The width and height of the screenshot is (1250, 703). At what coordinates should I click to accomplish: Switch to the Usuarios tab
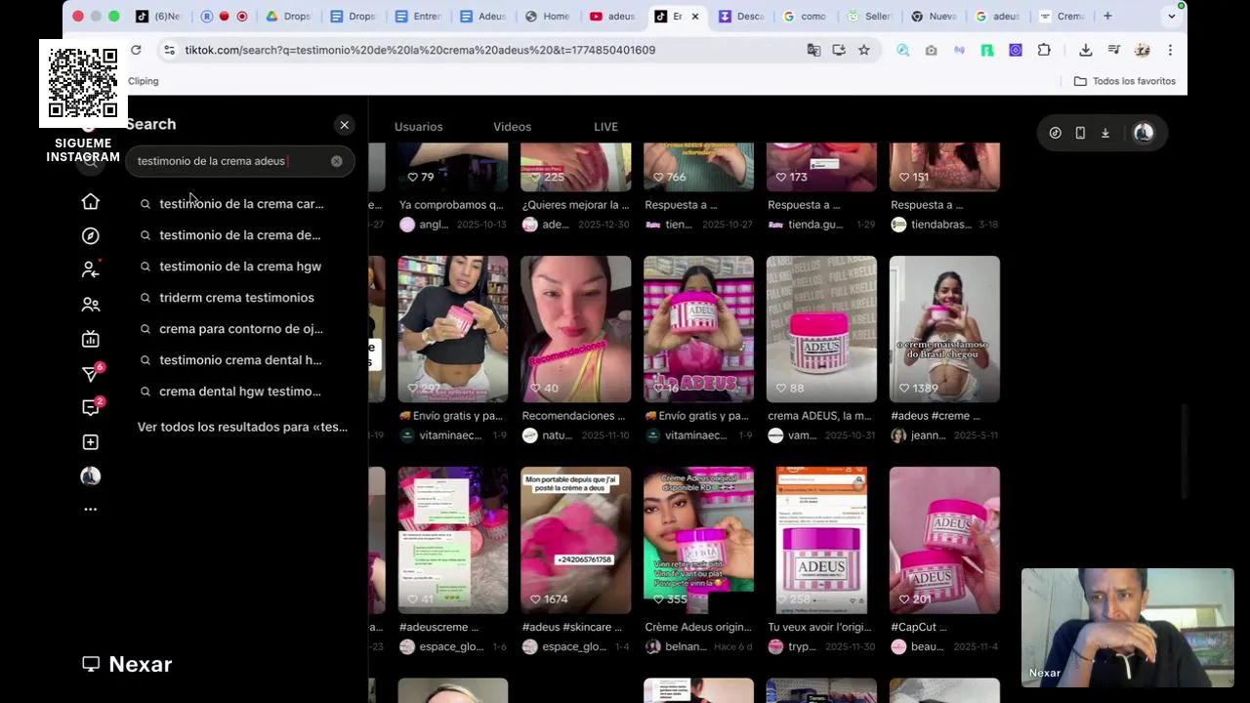coord(418,127)
